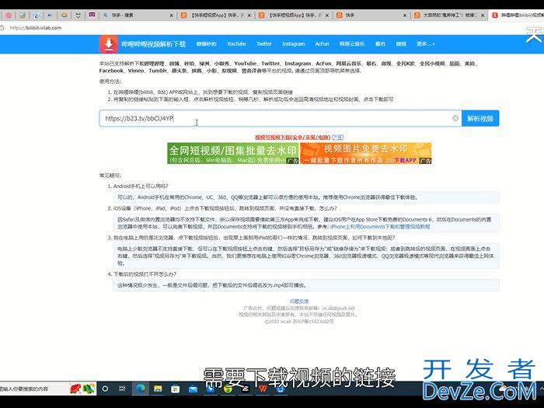The width and height of the screenshot is (544, 408).
Task: Switch to the 快手 - 搜索 tab
Action: click(x=139, y=16)
